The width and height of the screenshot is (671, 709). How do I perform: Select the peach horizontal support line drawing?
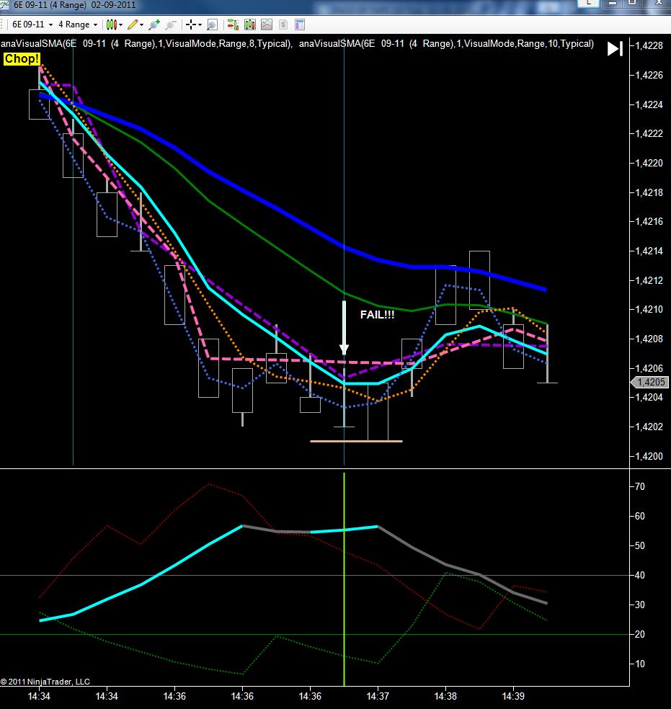pos(356,441)
